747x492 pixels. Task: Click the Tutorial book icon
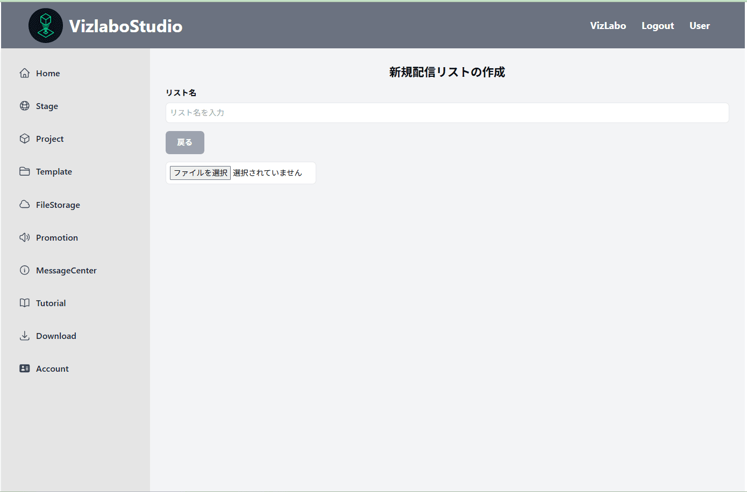(25, 303)
